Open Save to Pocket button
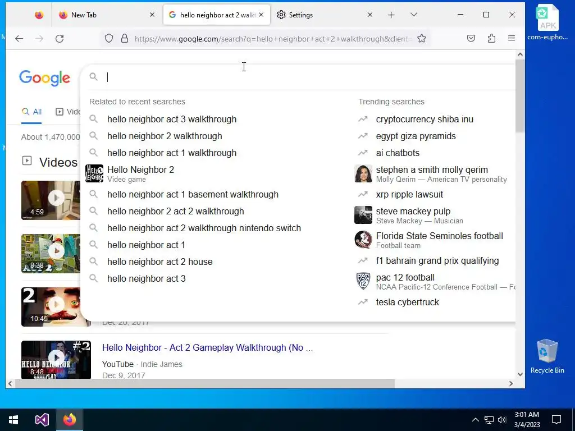The width and height of the screenshot is (575, 431). tap(471, 39)
